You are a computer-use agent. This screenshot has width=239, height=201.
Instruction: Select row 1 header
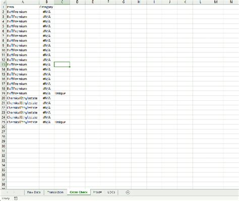tap(3, 7)
